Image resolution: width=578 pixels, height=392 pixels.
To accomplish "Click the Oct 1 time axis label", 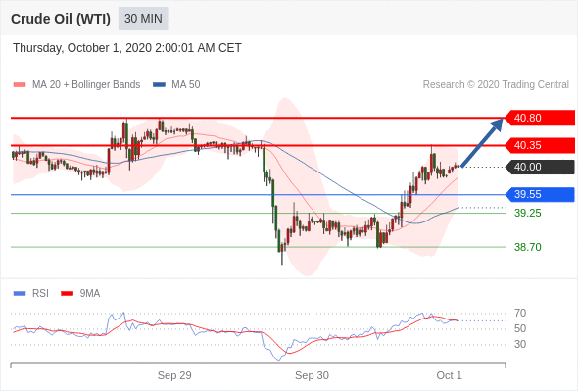I will (449, 375).
